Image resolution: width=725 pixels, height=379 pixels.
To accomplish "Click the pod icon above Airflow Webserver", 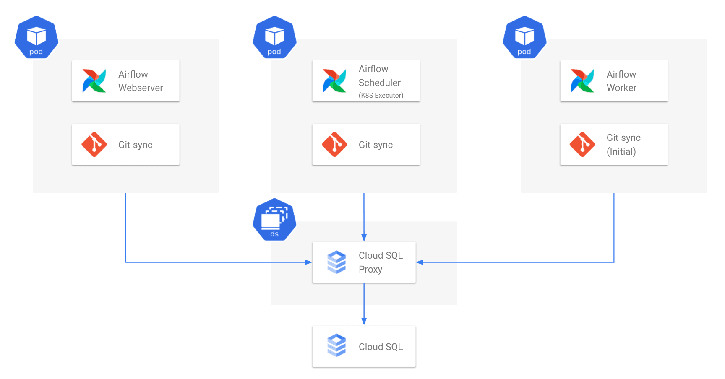I will tap(37, 37).
